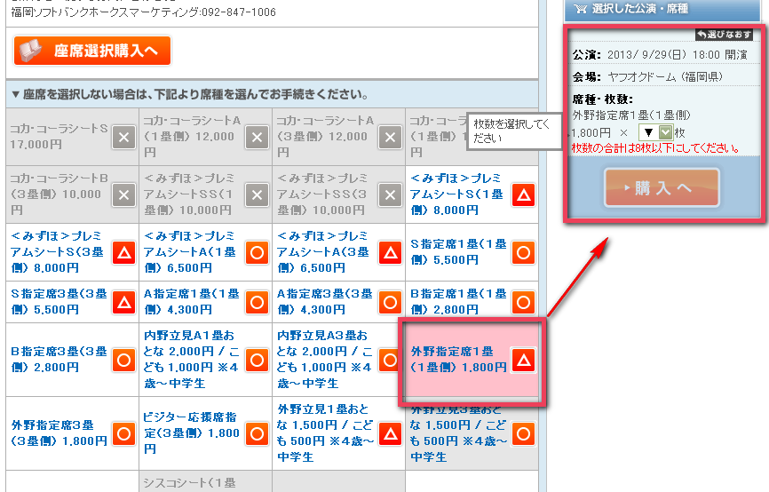Click the 座席を選択しない場合は section heading

pos(273,94)
